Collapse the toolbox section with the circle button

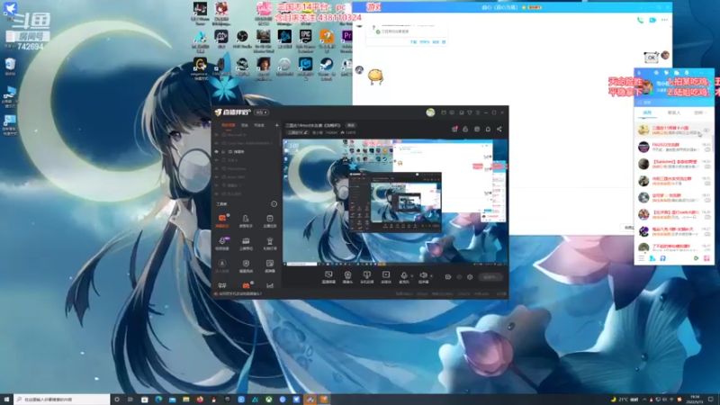pyautogui.click(x=274, y=204)
